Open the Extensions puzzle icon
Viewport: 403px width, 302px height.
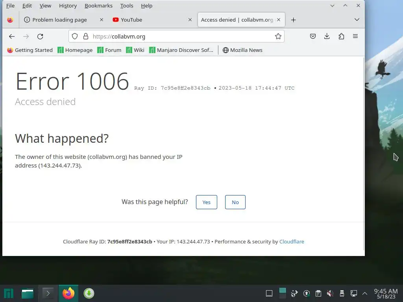coord(341,36)
